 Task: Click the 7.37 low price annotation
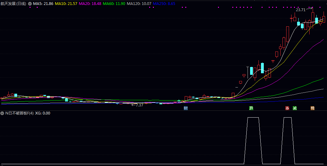(140, 105)
